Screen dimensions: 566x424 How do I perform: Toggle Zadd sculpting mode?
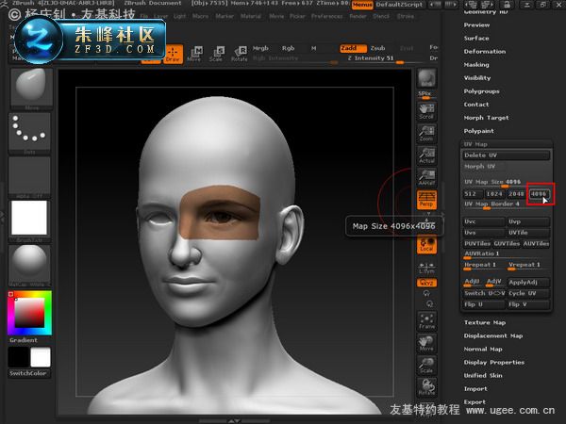click(353, 48)
